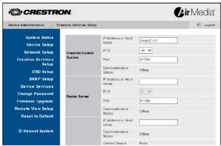Expand the Fusion Server IP ID dropdown
221x146 pixels.
(146, 92)
